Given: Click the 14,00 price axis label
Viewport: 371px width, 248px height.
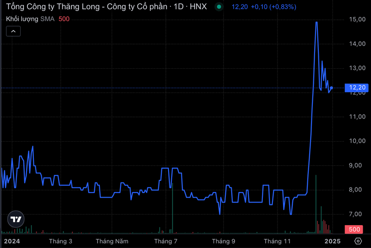Looking at the screenshot, I should 357,44.
